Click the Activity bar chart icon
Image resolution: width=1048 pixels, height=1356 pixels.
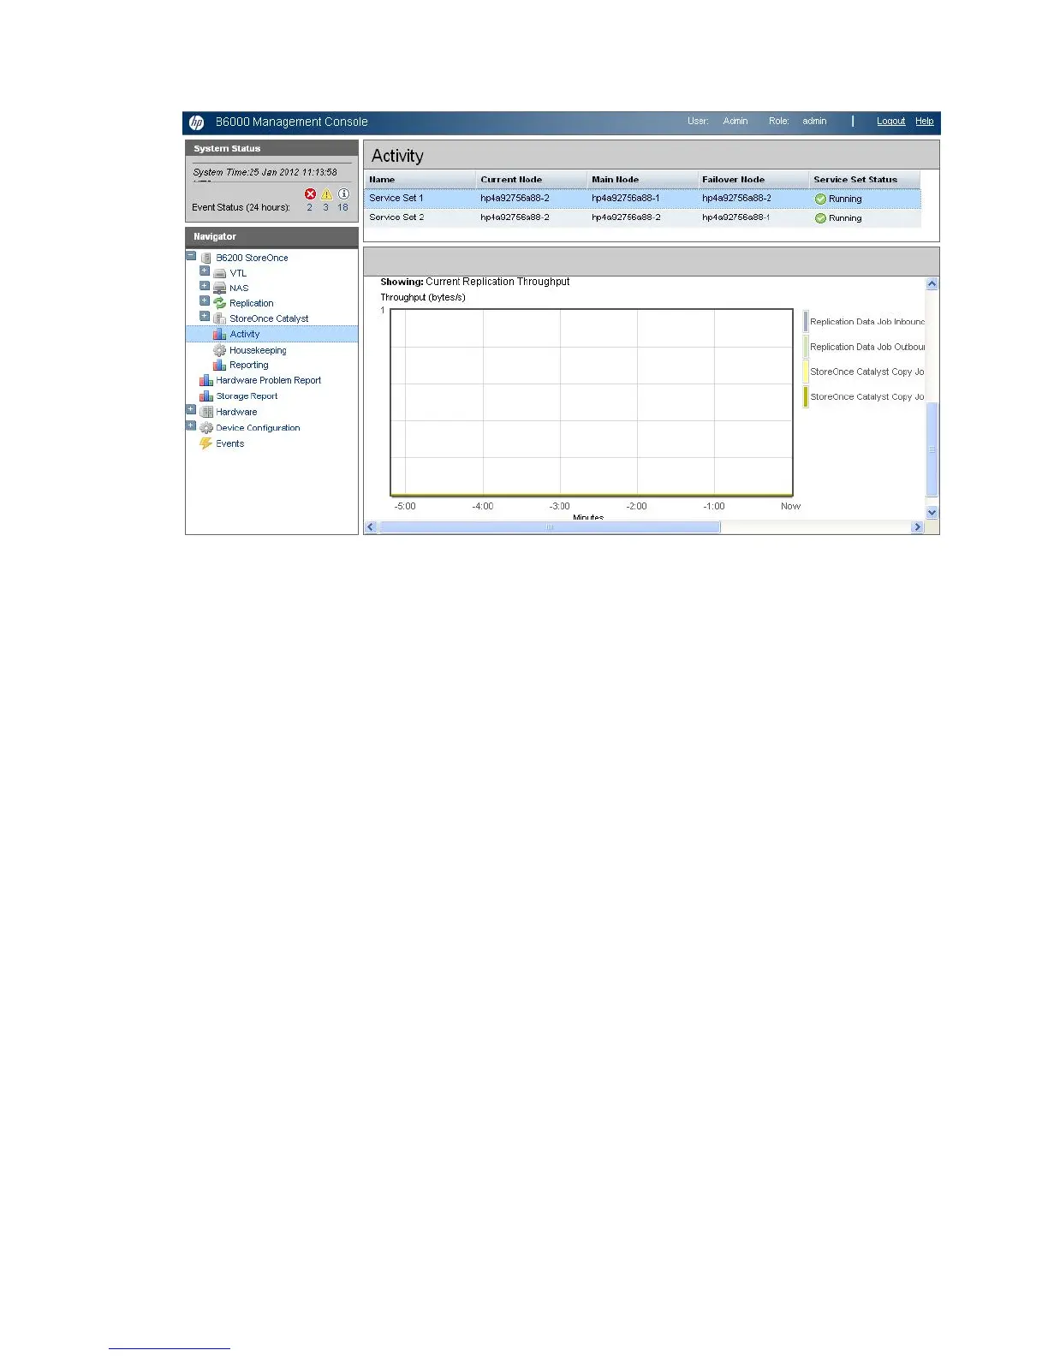[220, 334]
